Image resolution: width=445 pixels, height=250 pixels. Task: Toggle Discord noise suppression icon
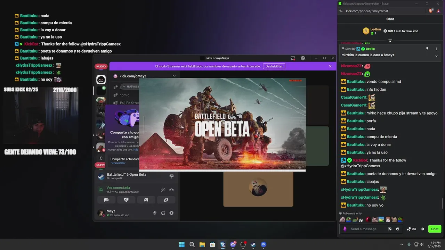coord(163,190)
